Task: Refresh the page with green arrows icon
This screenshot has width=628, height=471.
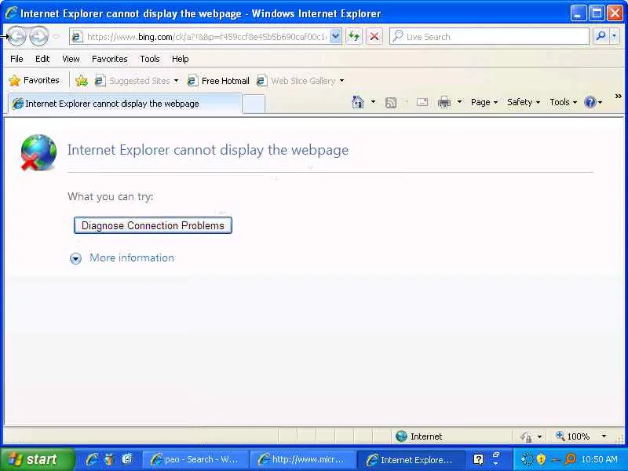Action: point(354,36)
